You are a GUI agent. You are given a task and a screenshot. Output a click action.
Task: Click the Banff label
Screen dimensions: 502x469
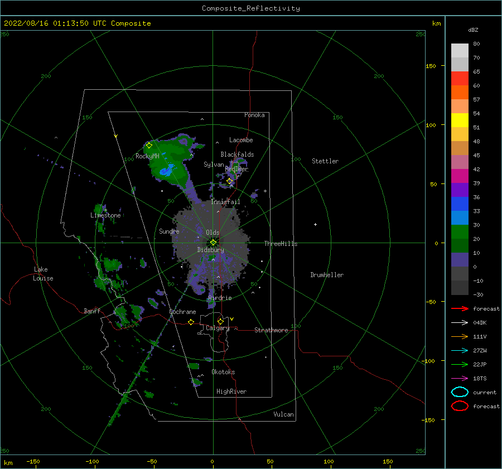click(x=92, y=311)
